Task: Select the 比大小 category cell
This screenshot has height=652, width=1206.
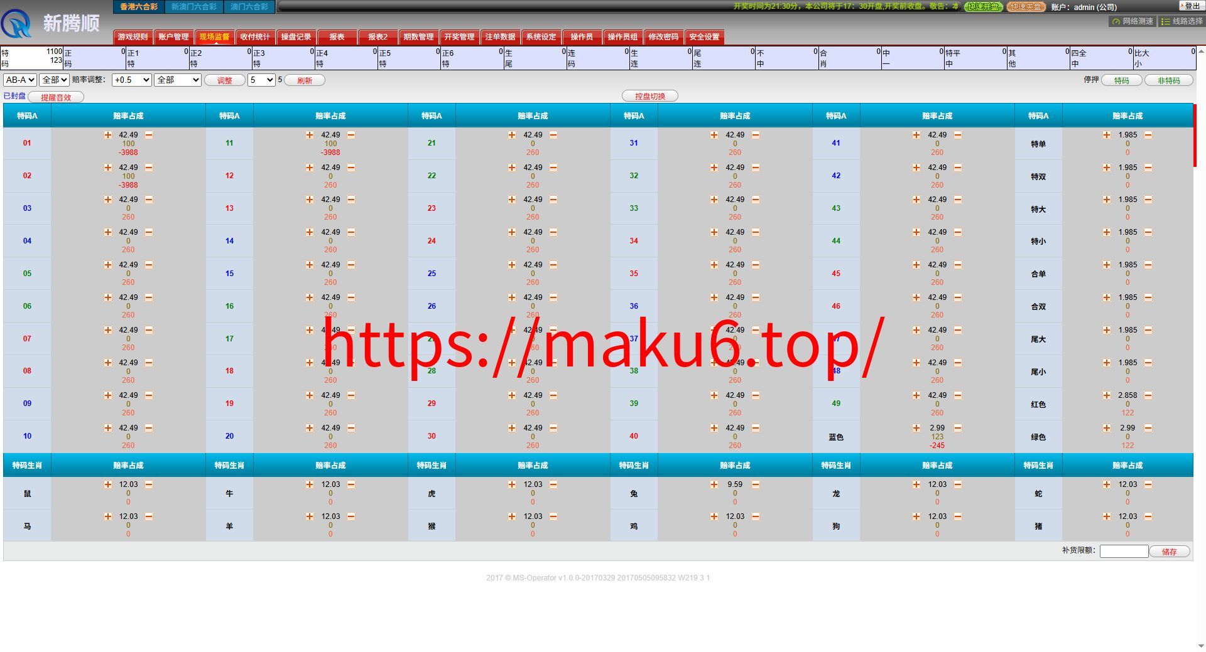Action: 1165,58
